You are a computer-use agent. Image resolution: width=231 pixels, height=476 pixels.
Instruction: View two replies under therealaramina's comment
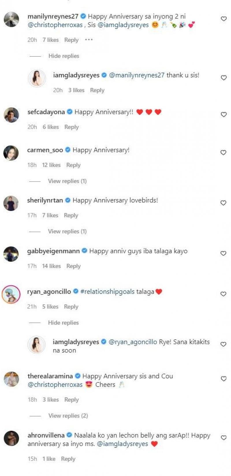[x=68, y=416]
